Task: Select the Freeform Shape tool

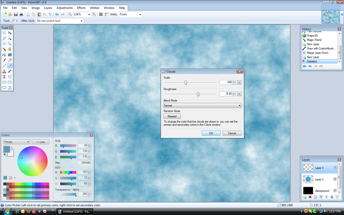Action: point(9,88)
